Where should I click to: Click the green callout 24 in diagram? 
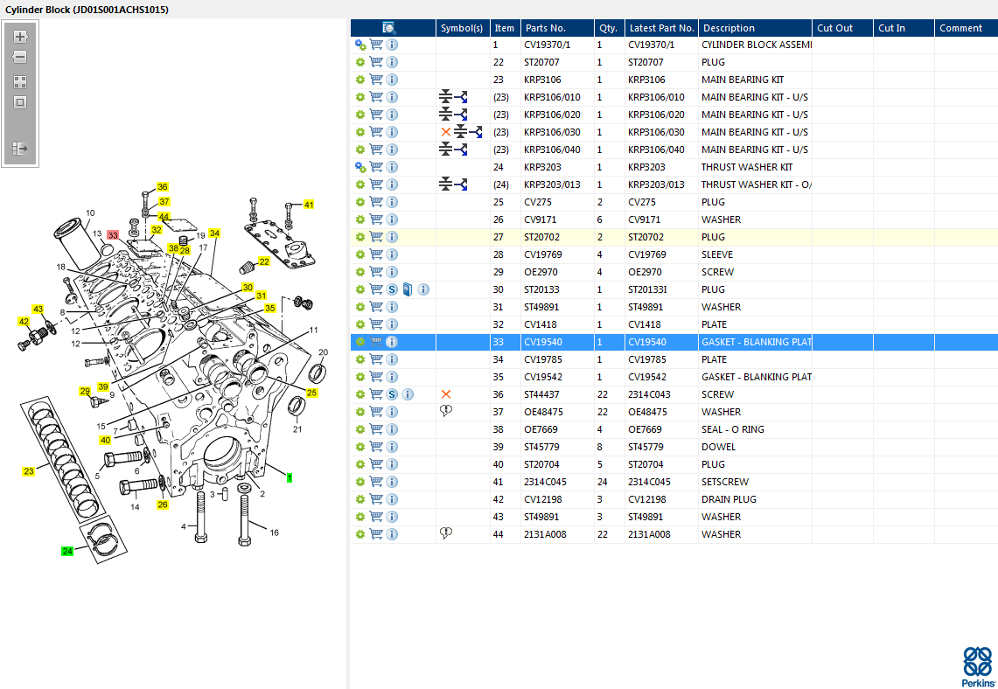click(67, 551)
